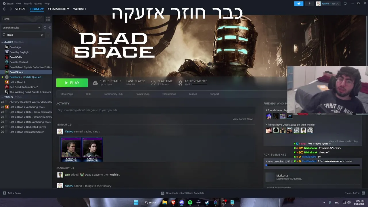Viewport: 368px width, 207px height.
Task: Open the Big Picture mode monitor icon
Action: tap(345, 3)
